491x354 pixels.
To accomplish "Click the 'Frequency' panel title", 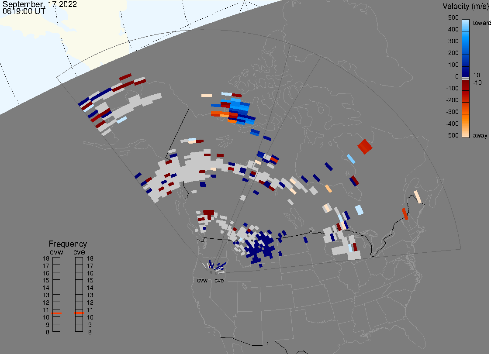I will coord(68,244).
